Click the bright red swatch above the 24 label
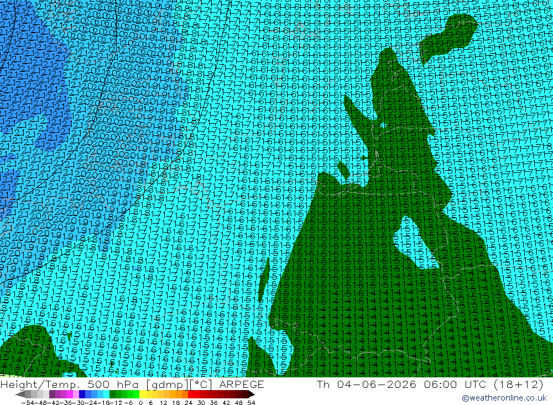This screenshot has height=405, width=553. click(191, 395)
